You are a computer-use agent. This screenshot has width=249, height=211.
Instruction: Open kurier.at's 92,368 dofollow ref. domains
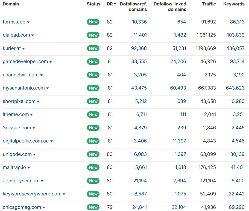pyautogui.click(x=139, y=48)
